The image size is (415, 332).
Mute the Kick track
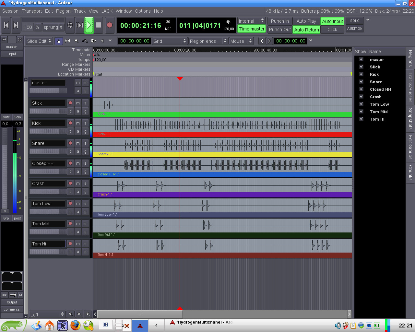pos(78,123)
